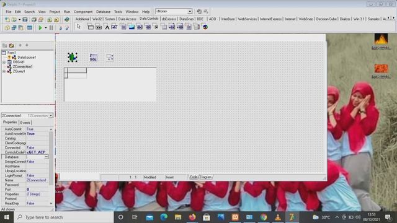Viewport: 397px width, 223px height.
Task: Open the Database menu
Action: click(103, 12)
